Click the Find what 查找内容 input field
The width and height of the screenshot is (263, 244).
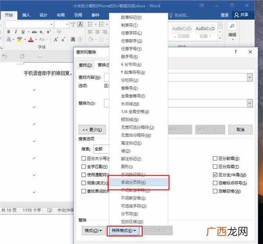click(178, 77)
